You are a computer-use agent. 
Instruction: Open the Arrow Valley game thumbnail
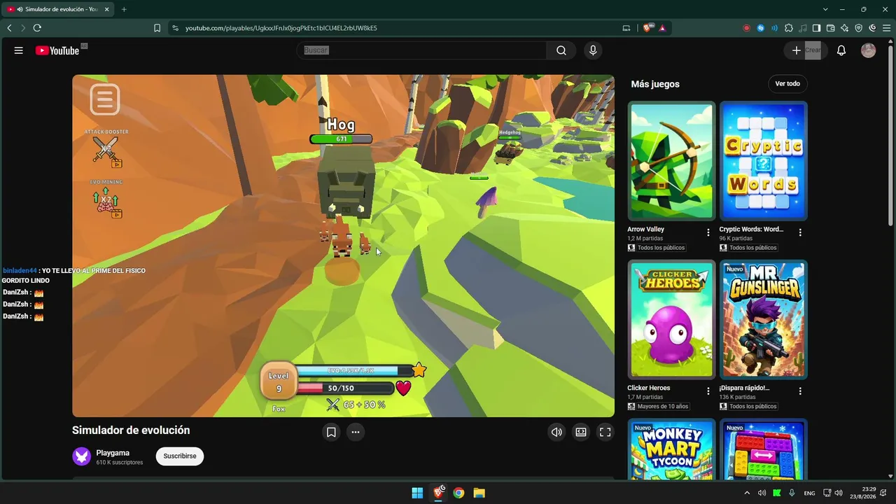pyautogui.click(x=671, y=161)
